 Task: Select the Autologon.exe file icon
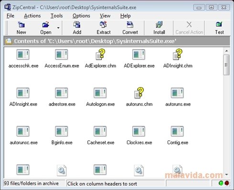click(100, 93)
